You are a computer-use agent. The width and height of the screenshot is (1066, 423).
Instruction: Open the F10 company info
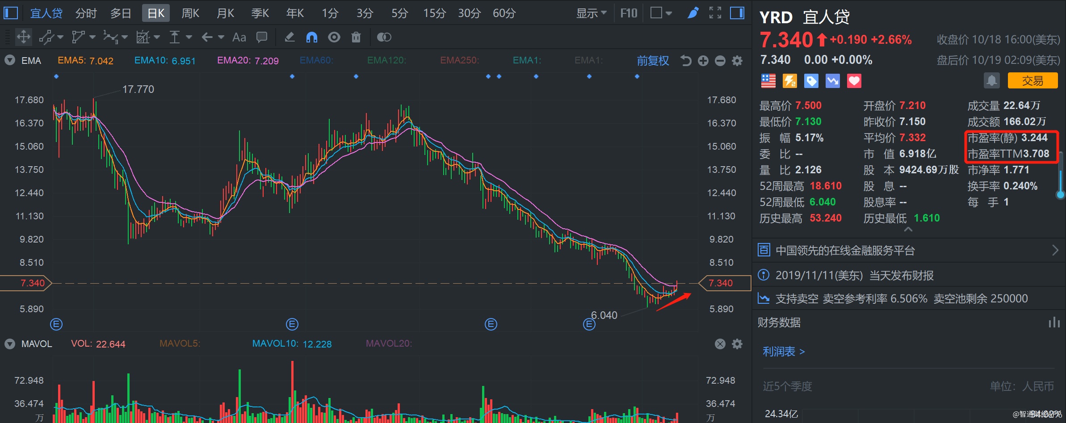[x=629, y=13]
